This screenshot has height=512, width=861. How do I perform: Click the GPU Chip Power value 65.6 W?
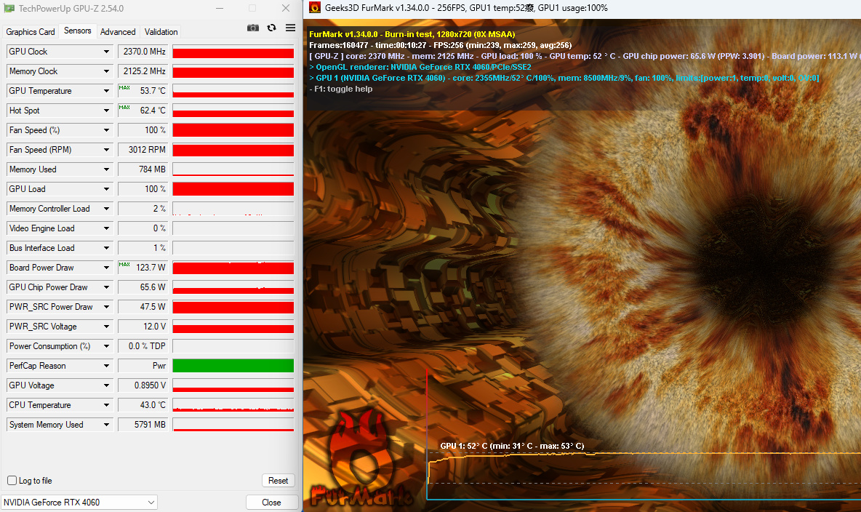click(x=143, y=287)
